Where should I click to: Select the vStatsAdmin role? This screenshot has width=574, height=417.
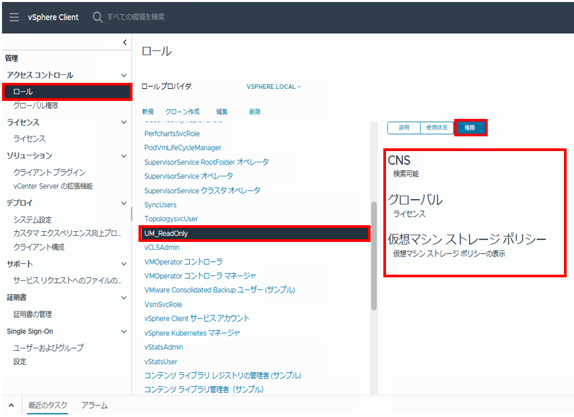coord(164,347)
